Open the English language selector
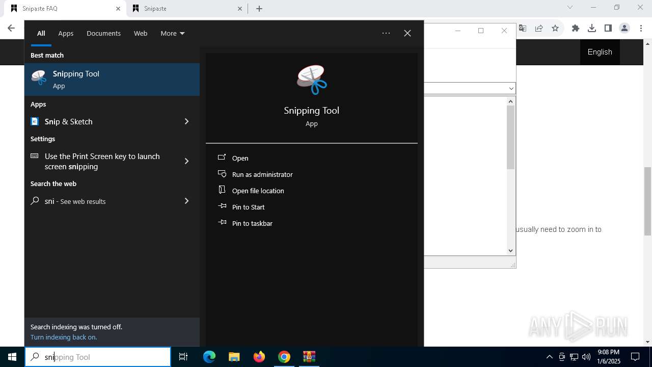652x367 pixels. point(600,52)
